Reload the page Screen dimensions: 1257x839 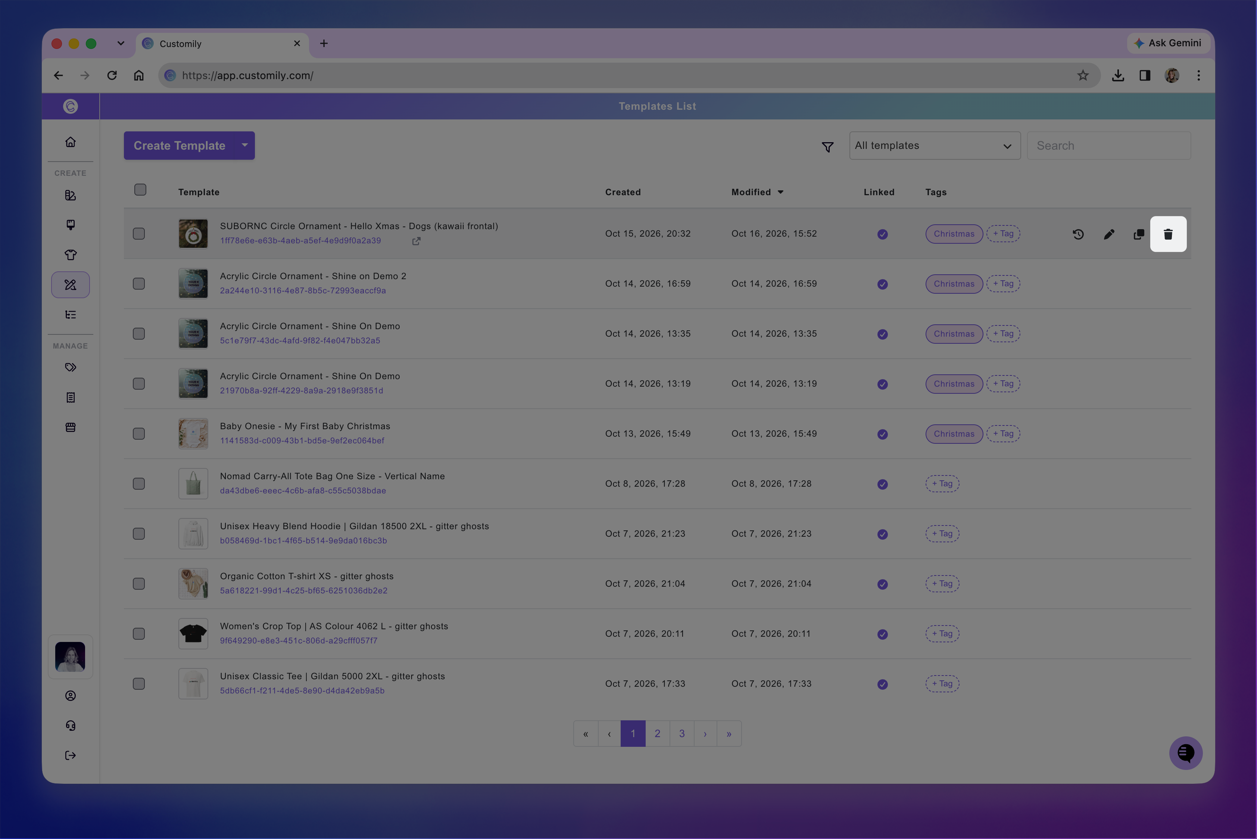click(x=112, y=75)
